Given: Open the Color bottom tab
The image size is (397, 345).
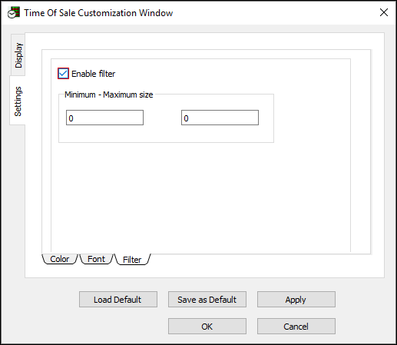Looking at the screenshot, I should tap(60, 259).
